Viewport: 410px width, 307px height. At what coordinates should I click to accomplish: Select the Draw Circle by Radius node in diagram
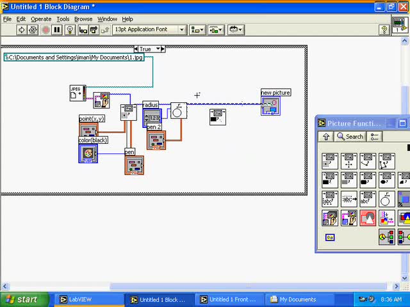click(179, 111)
